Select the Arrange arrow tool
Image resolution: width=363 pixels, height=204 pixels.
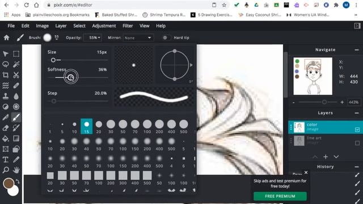click(6, 54)
